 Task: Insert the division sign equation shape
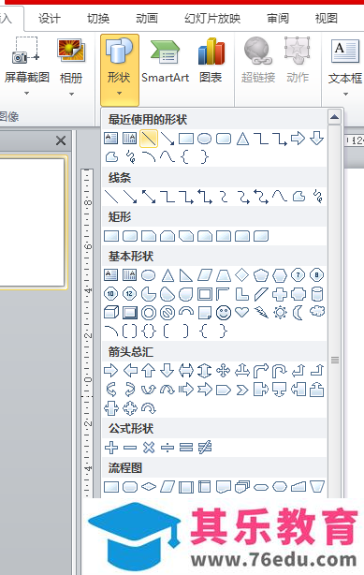167,448
